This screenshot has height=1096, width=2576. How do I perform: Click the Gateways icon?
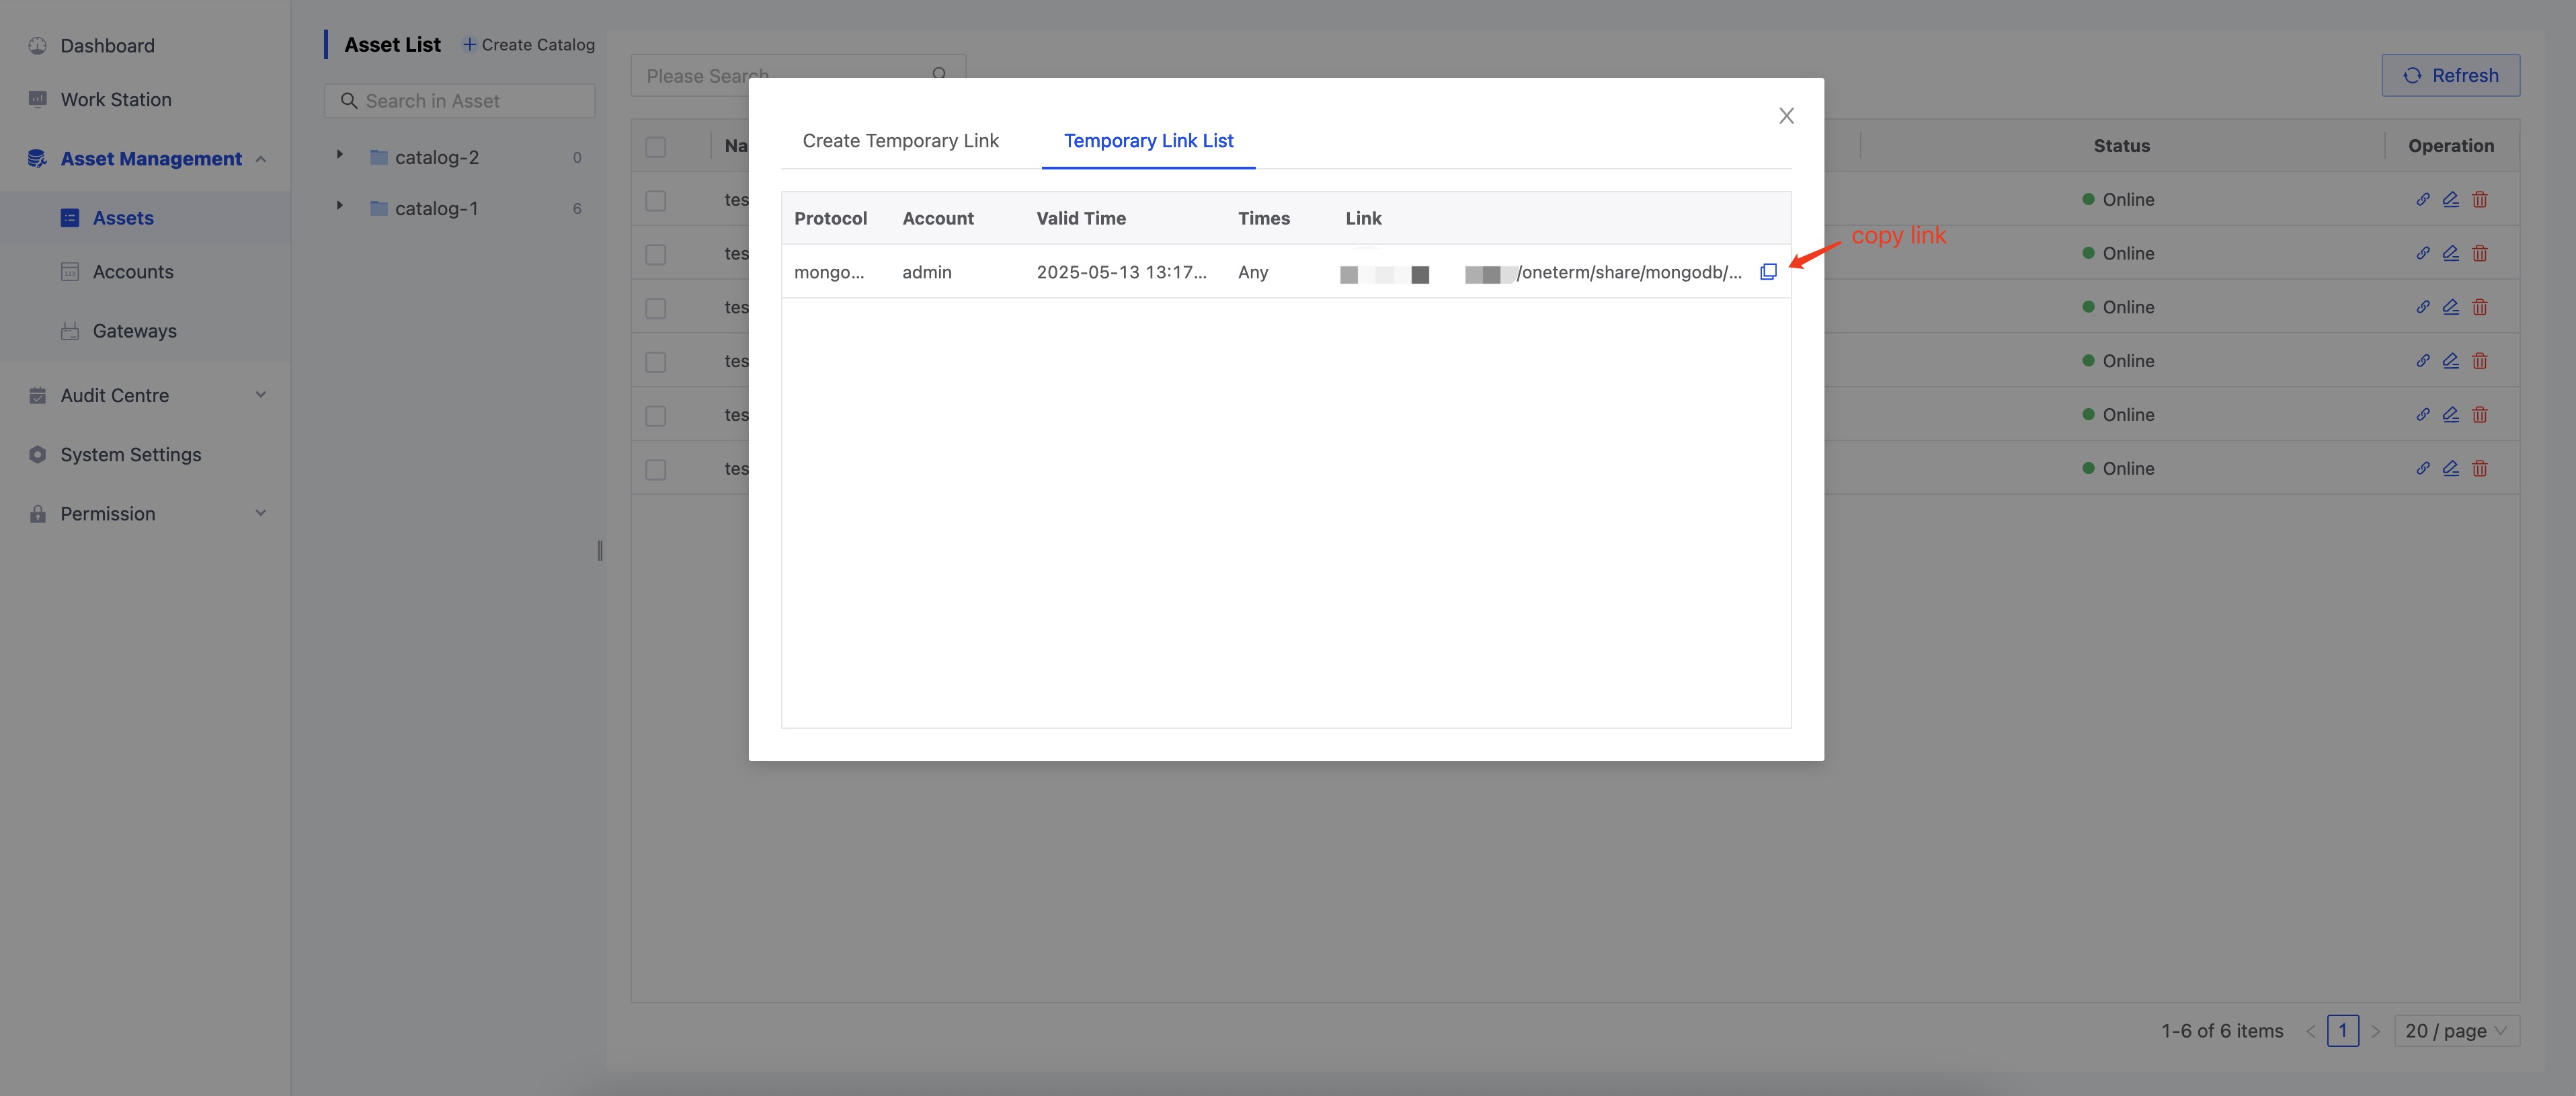[x=70, y=331]
